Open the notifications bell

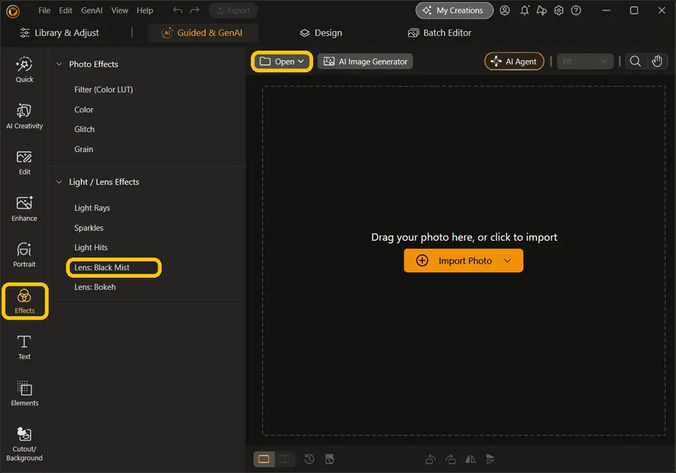525,10
